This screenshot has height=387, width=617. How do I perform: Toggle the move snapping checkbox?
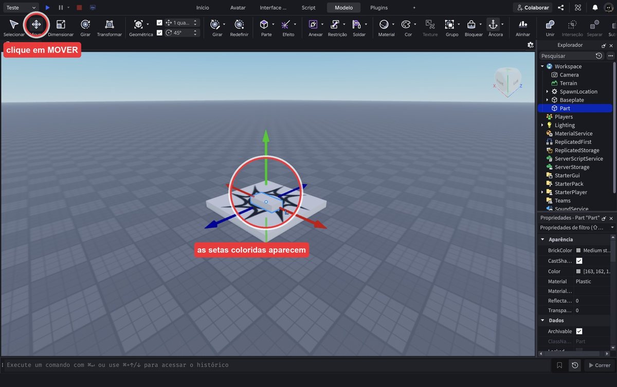click(x=159, y=23)
